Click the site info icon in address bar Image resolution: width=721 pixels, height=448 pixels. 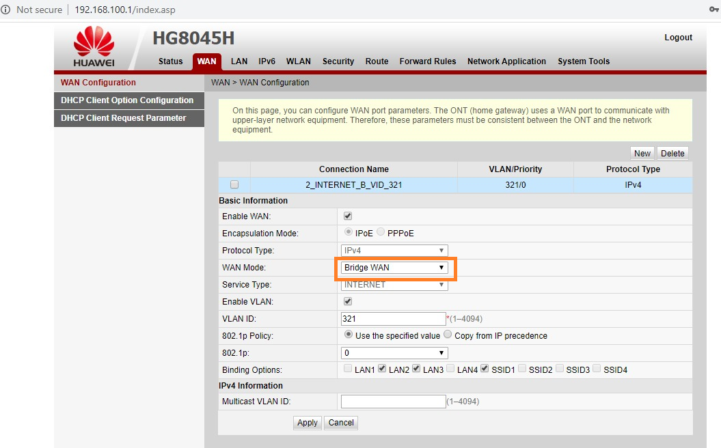5,10
